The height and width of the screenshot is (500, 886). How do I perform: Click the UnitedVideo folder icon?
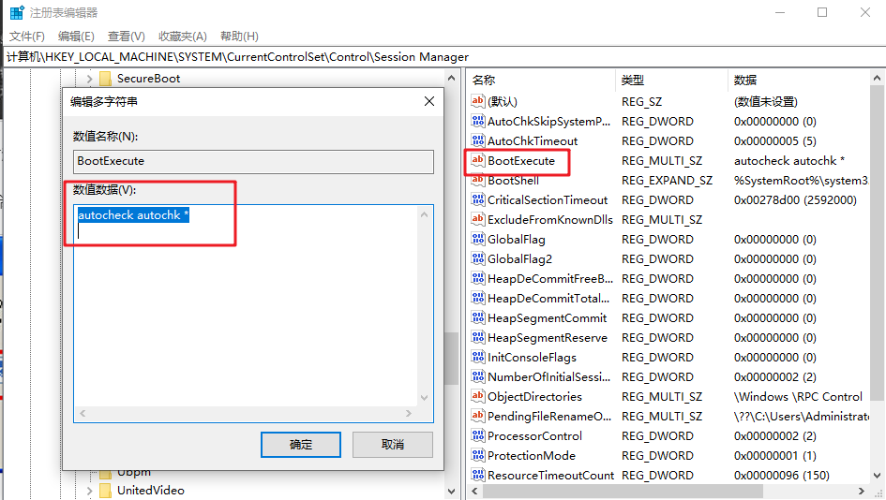(x=105, y=491)
